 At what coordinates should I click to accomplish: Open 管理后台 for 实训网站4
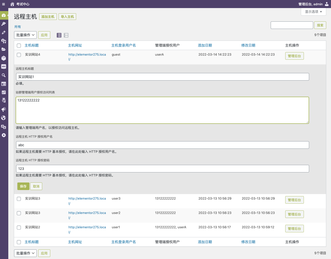(x=295, y=56)
